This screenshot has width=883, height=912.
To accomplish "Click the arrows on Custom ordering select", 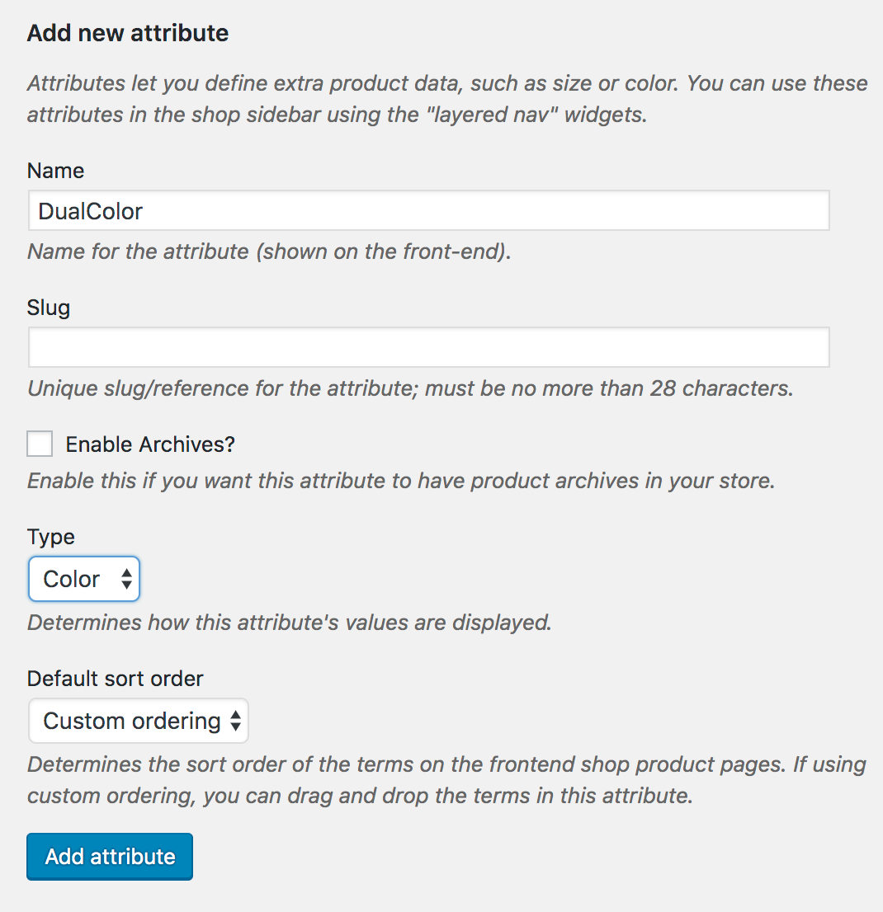I will 235,722.
